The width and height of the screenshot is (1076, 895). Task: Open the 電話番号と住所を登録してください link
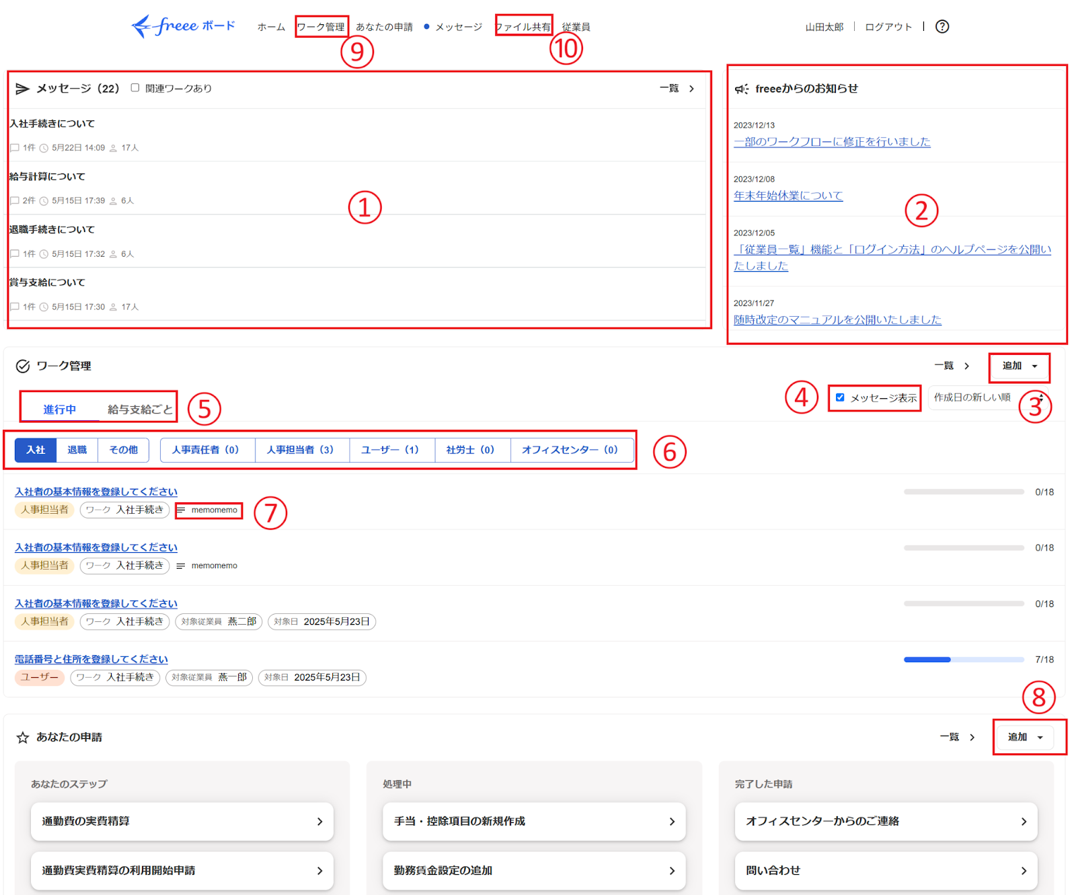click(91, 660)
